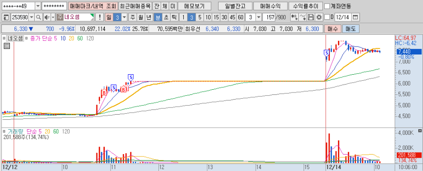Expand stock code 253590 dropdown
The image size is (423, 171).
coord(31,17)
